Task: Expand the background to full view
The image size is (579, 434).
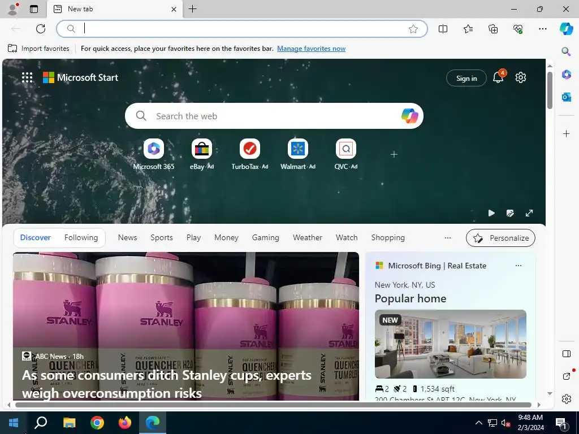Action: click(529, 213)
